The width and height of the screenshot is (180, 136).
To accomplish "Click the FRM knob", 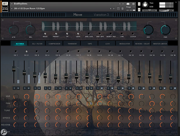I will click(x=165, y=30).
